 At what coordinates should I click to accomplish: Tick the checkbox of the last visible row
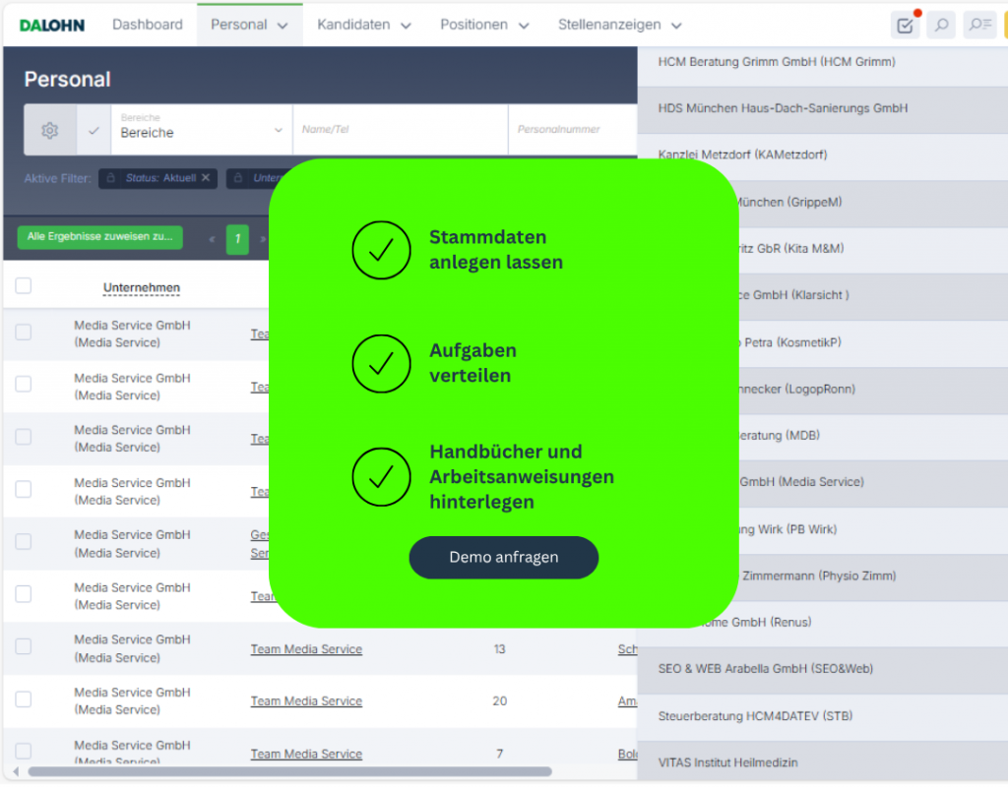coord(24,752)
